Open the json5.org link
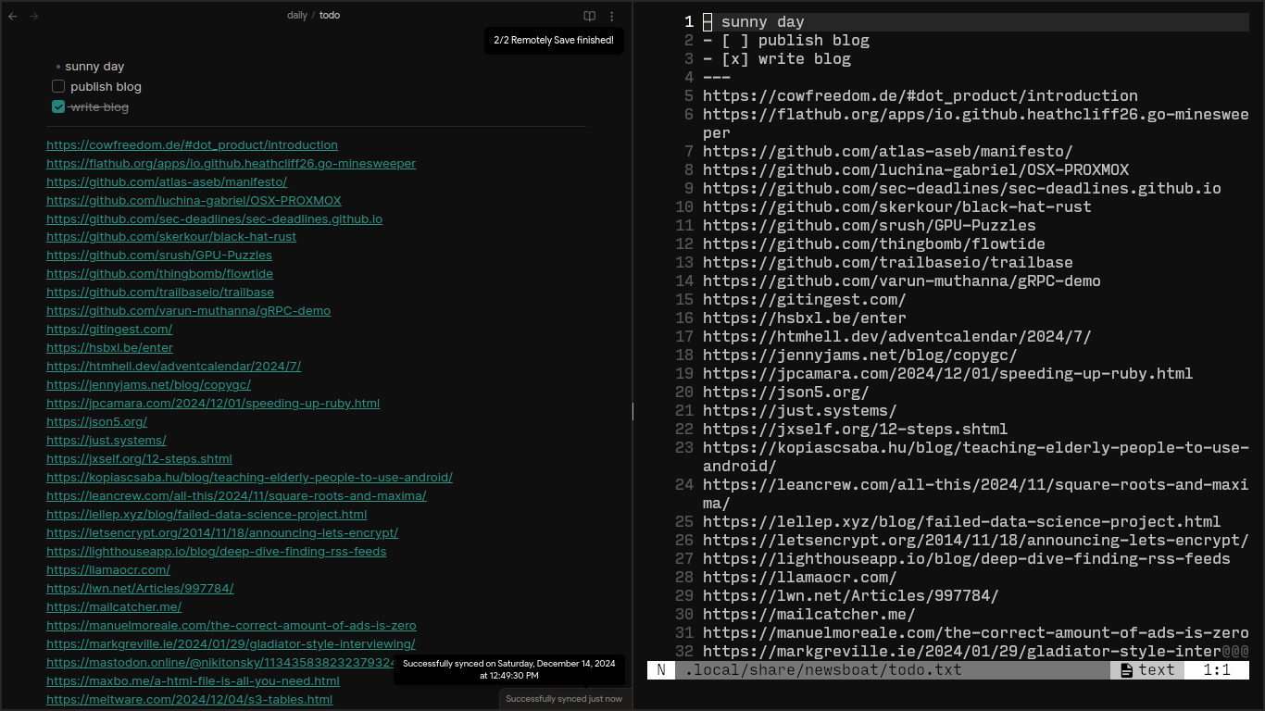Viewport: 1265px width, 711px height. (96, 421)
